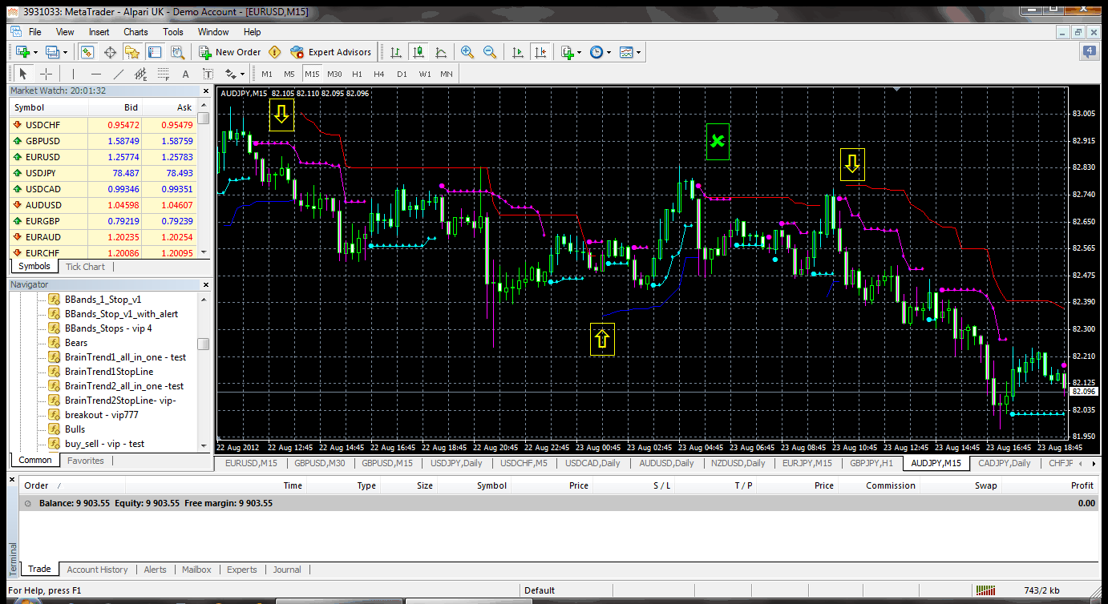The width and height of the screenshot is (1108, 604).
Task: Zoom out of the chart
Action: click(490, 52)
